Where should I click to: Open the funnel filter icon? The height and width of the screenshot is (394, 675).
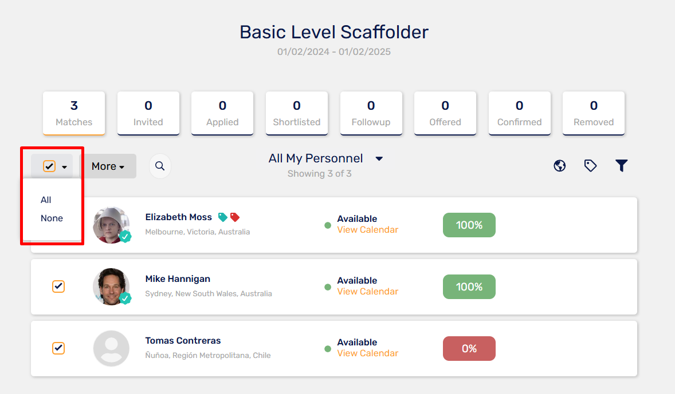click(621, 165)
